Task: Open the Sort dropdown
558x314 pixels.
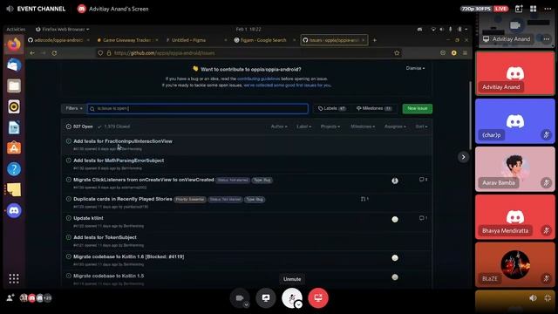Action: [x=421, y=126]
